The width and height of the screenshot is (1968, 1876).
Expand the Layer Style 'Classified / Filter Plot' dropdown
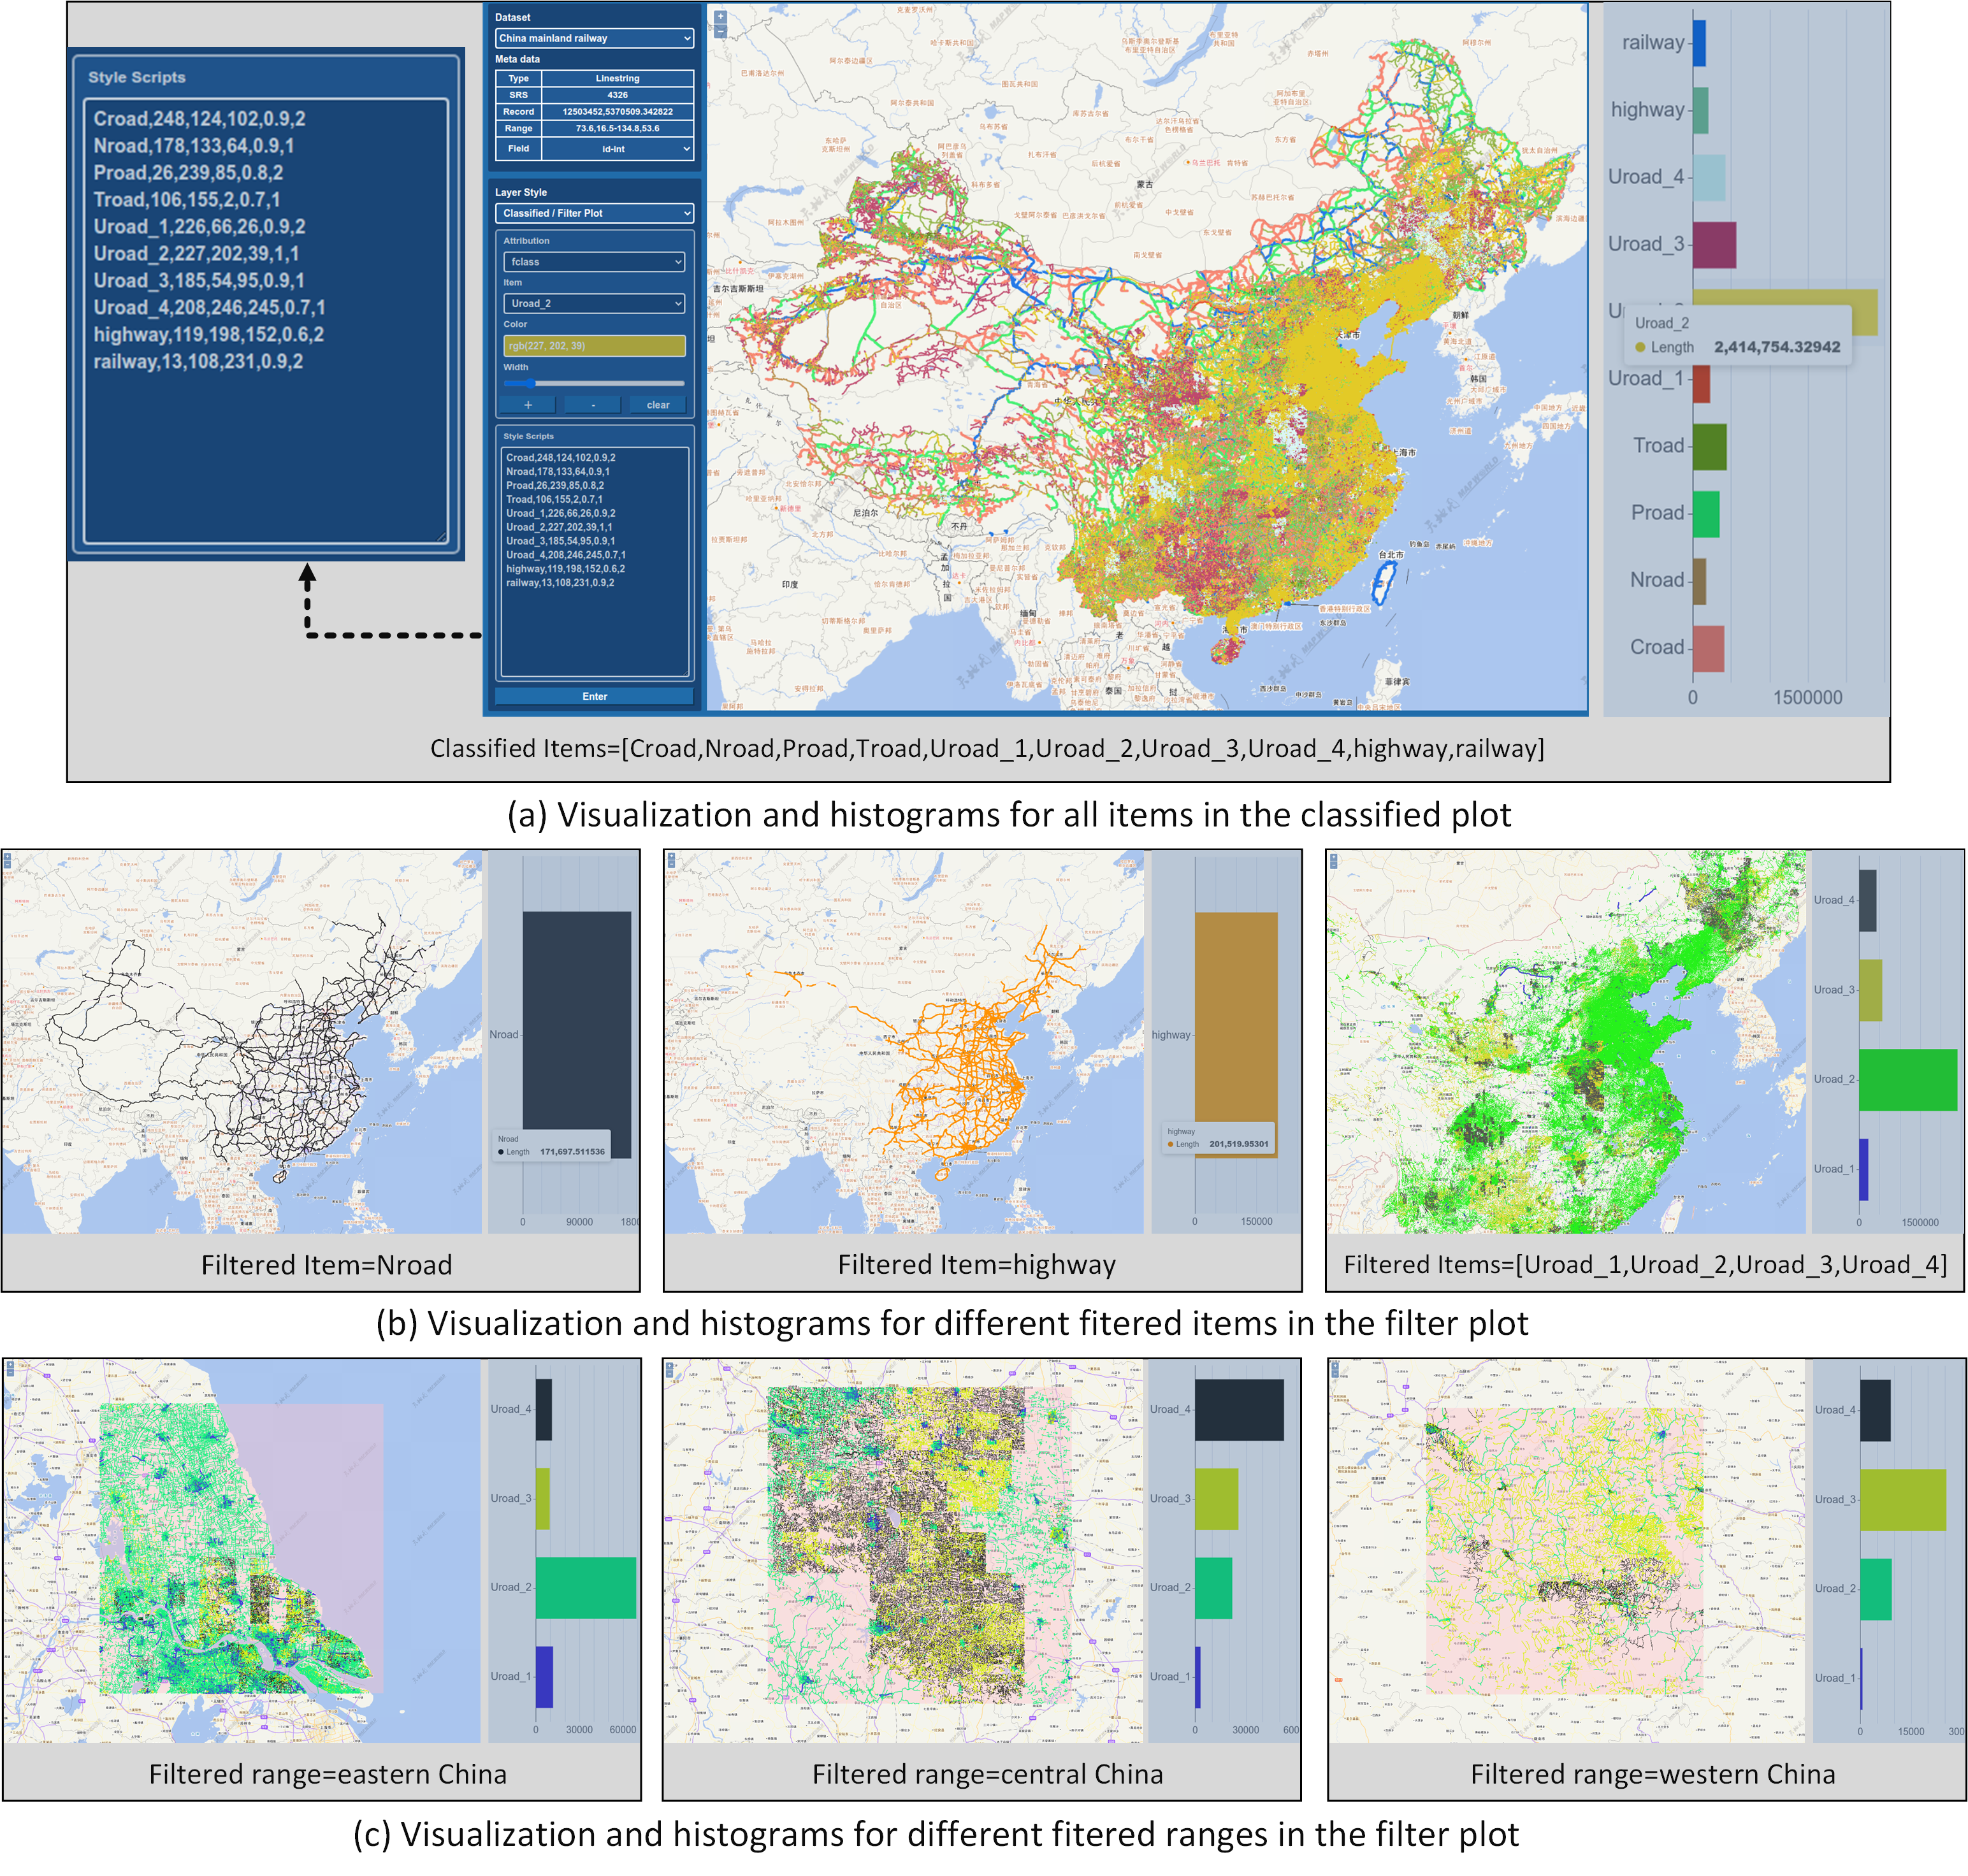[594, 213]
